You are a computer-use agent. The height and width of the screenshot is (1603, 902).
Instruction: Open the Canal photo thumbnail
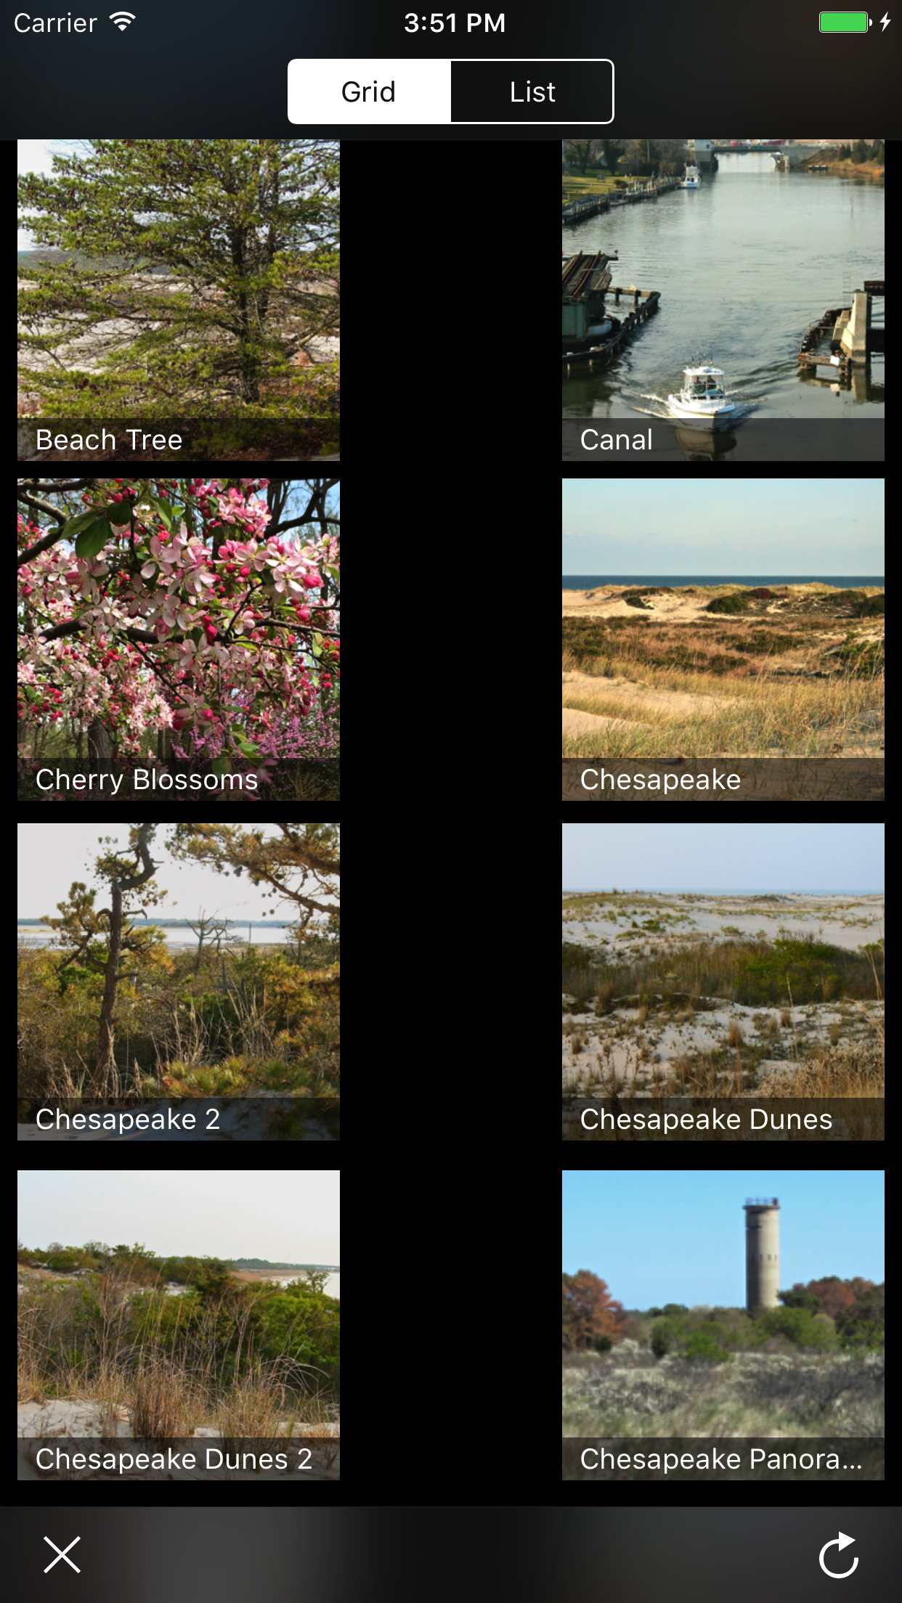tap(723, 301)
